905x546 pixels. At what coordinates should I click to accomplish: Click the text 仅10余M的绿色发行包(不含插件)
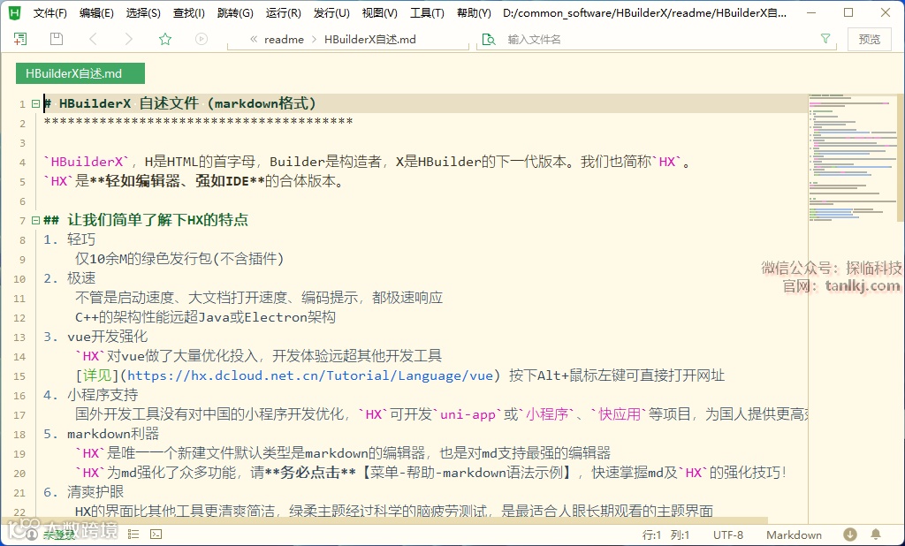(179, 259)
